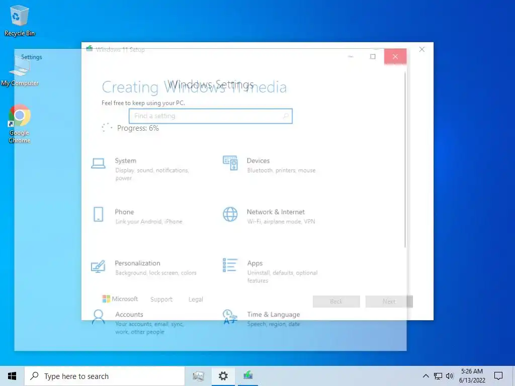Click the Next button in Setup
Image resolution: width=515 pixels, height=386 pixels.
389,302
